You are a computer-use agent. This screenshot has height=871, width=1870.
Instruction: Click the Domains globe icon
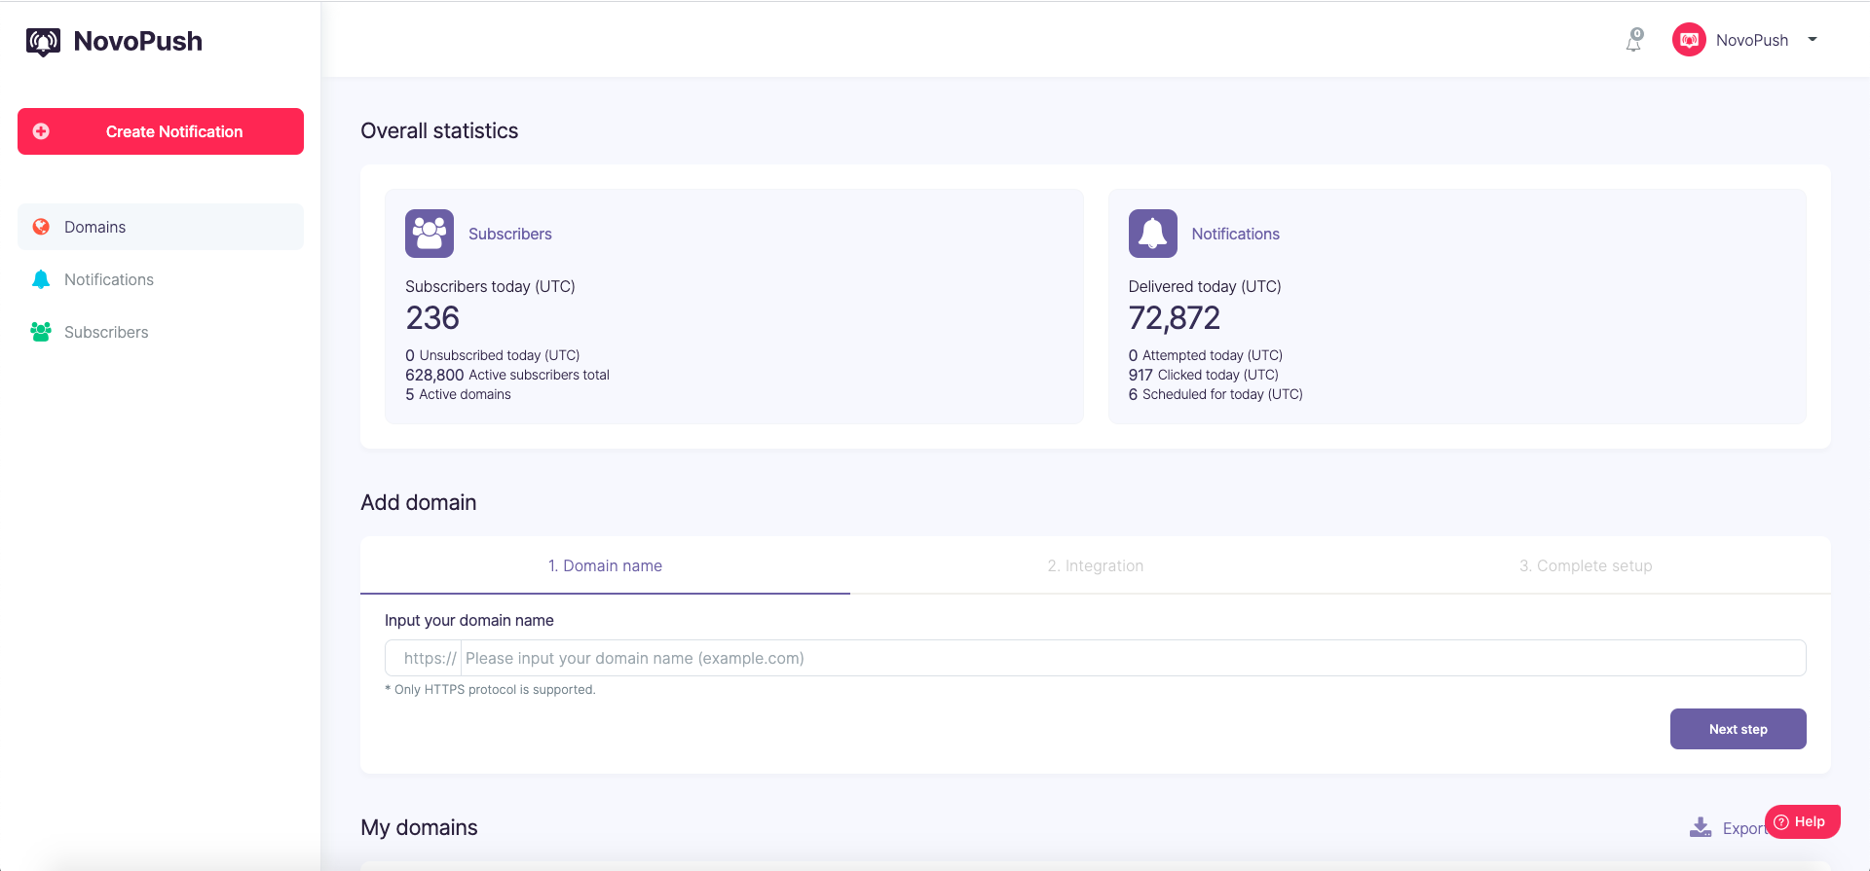point(41,227)
